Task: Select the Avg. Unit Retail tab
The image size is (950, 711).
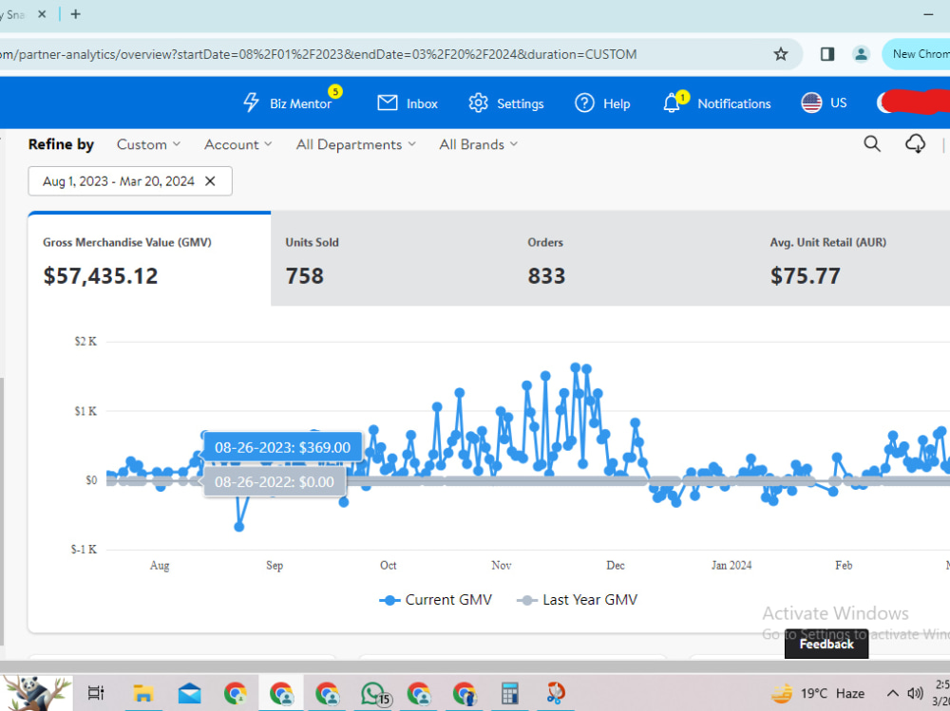Action: (852, 259)
